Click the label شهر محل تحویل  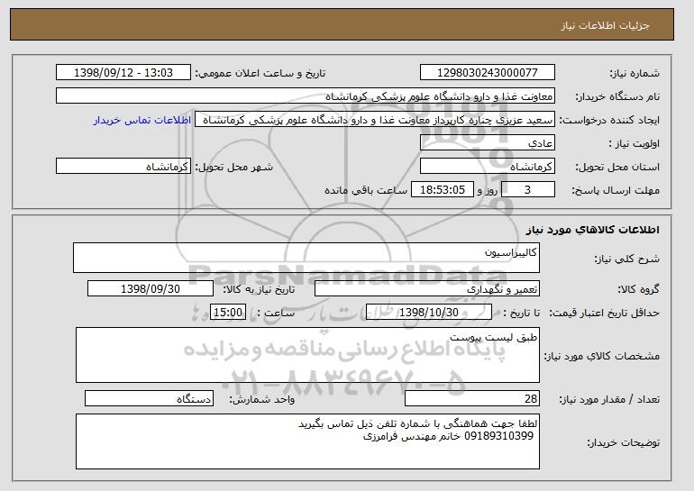pos(234,168)
